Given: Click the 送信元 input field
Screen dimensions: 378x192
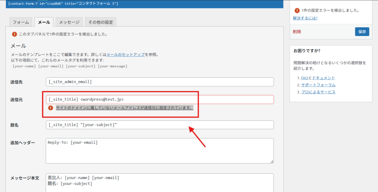Looking at the screenshot, I should click(x=160, y=99).
